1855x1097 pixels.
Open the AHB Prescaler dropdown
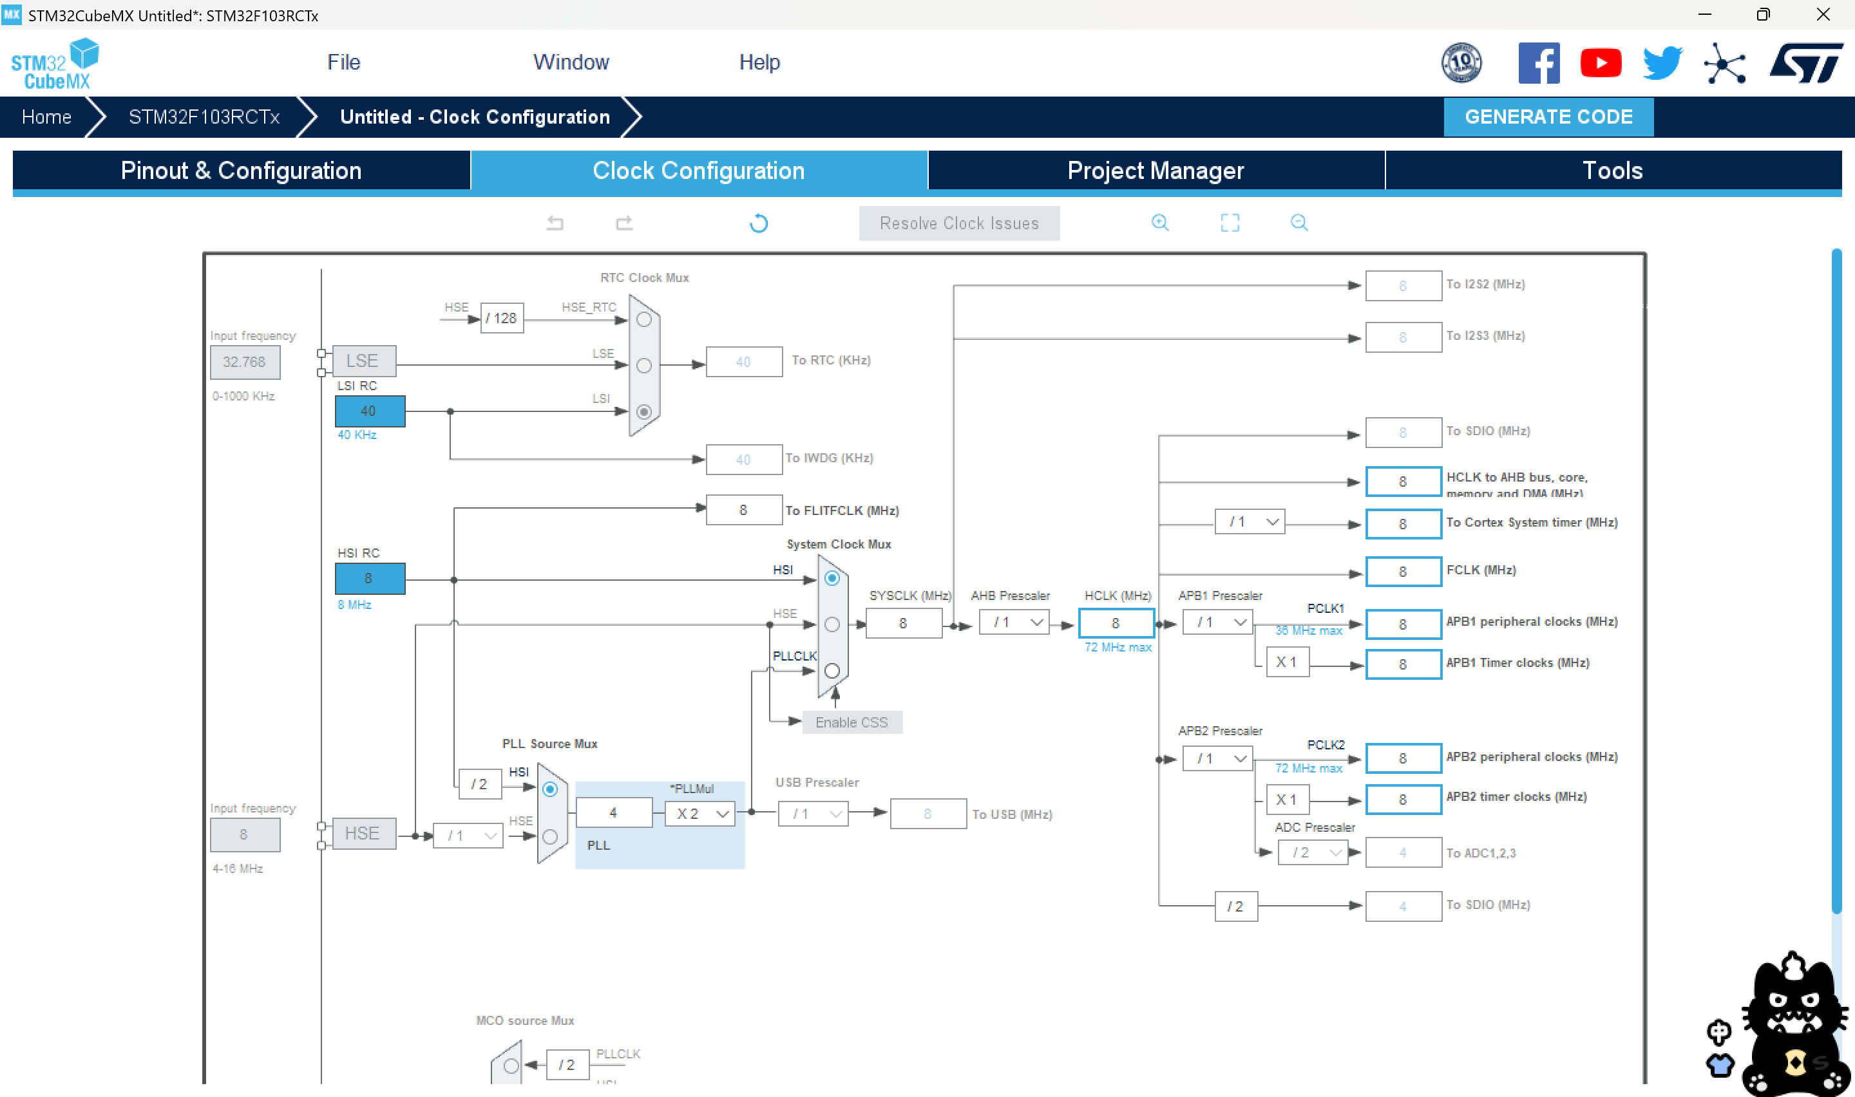[x=1014, y=623]
